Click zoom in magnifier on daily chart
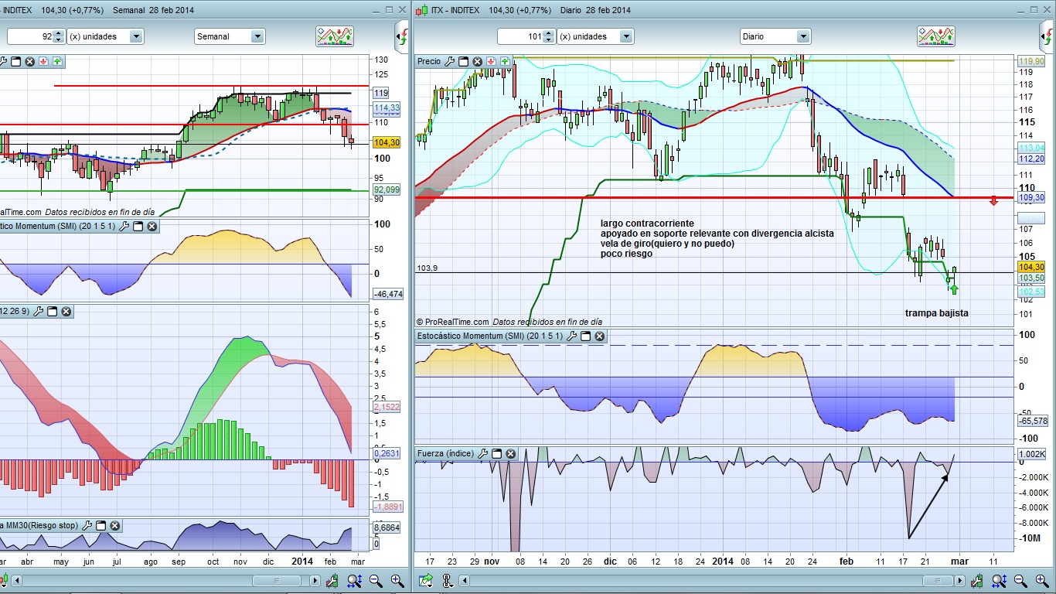1056x594 pixels. tap(1041, 580)
